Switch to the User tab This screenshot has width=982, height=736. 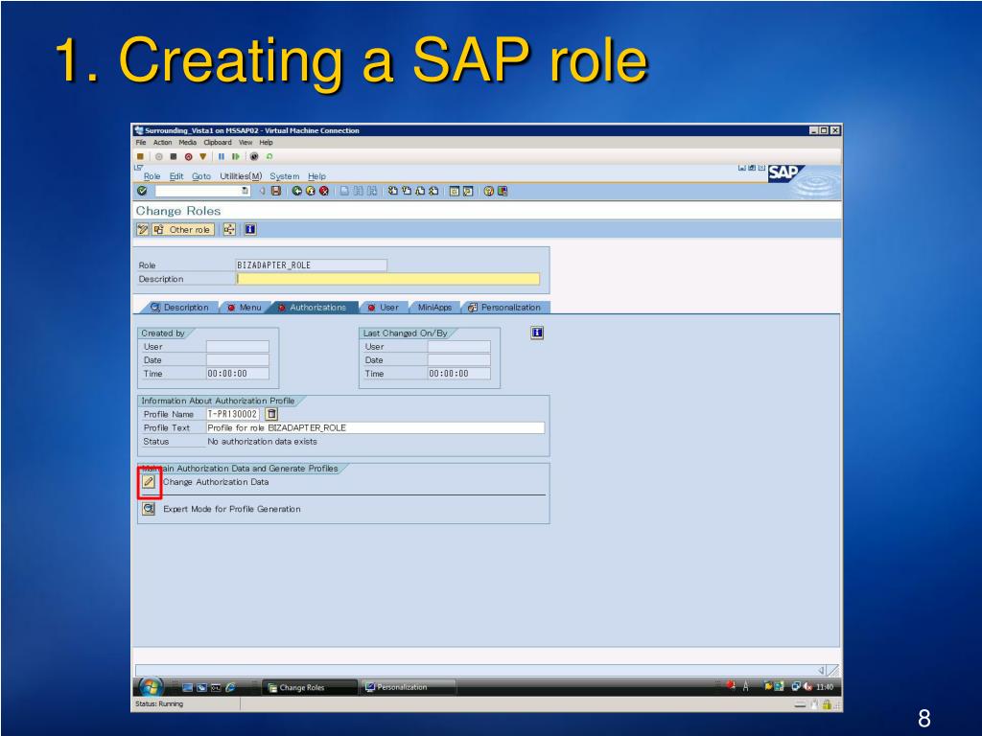384,308
